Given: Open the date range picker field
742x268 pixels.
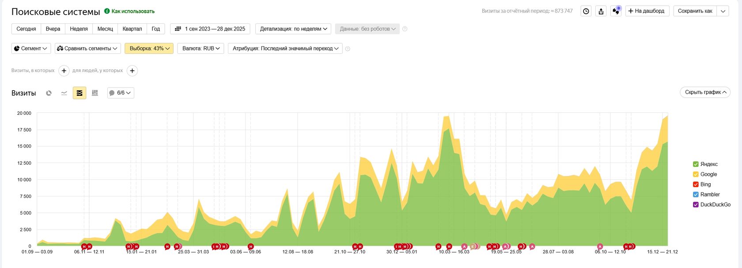Looking at the screenshot, I should [210, 29].
